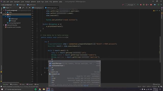Click the autocomplete popup options dots icon
This screenshot has height=91, width=163.
click(x=99, y=86)
